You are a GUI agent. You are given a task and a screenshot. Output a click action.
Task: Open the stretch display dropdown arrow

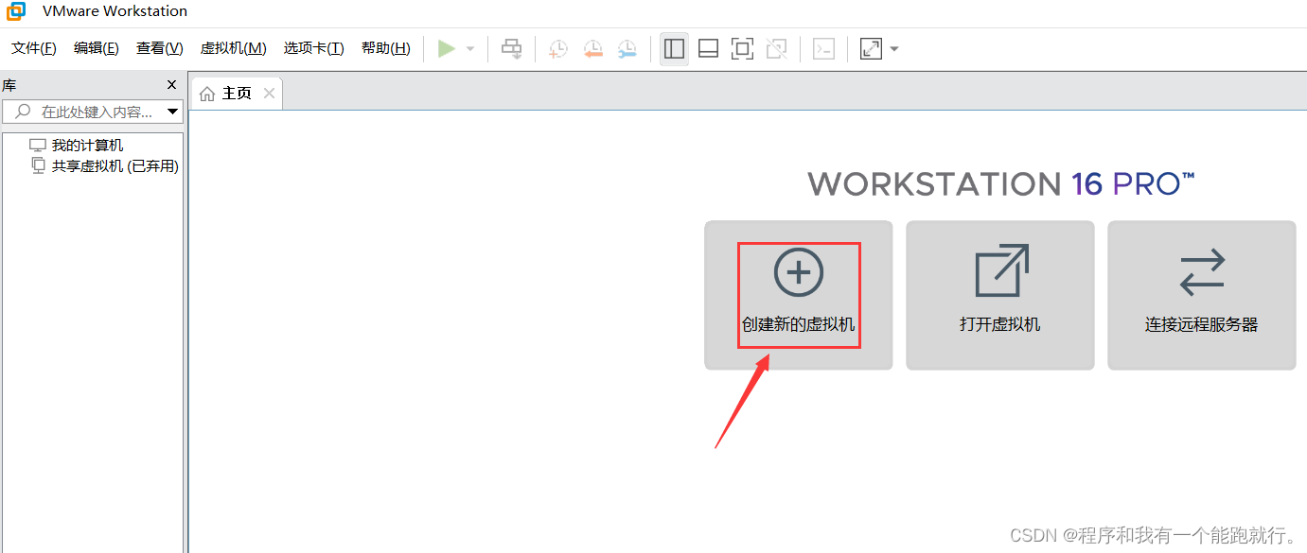(x=894, y=49)
